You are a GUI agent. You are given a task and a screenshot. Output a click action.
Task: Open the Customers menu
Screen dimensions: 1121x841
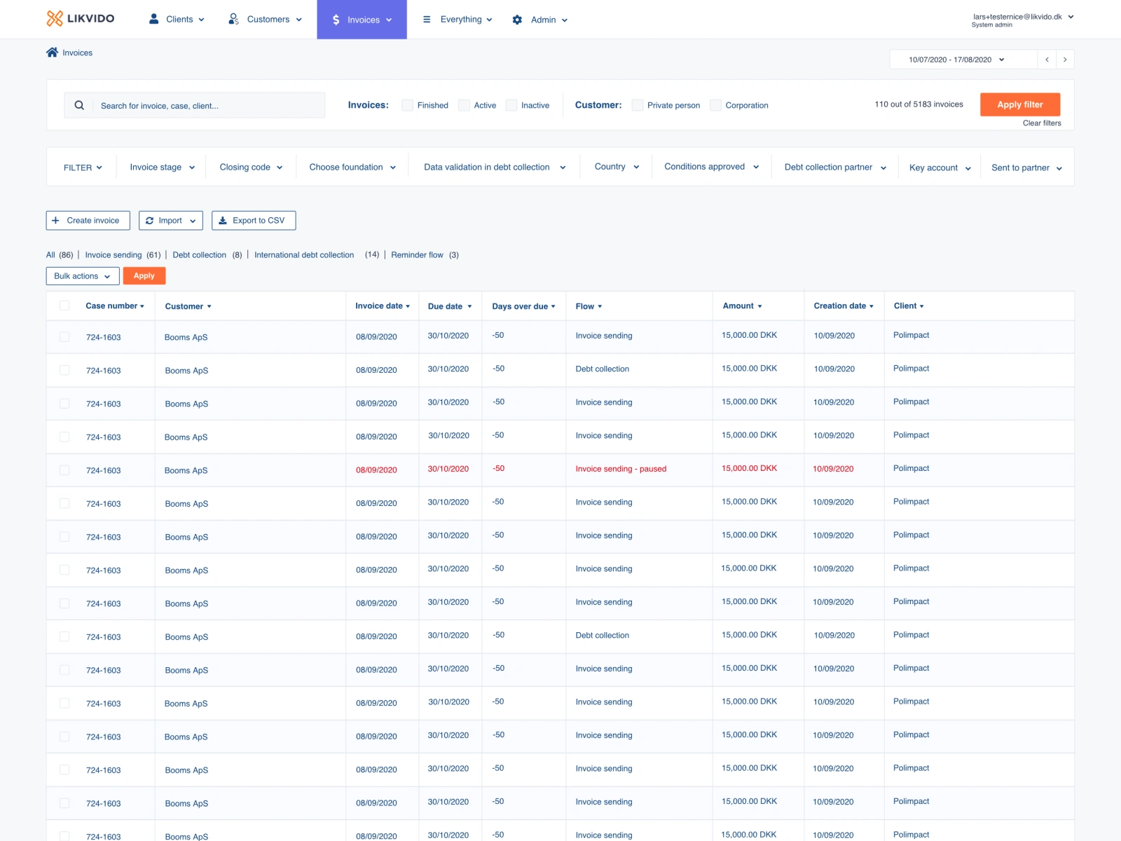266,20
